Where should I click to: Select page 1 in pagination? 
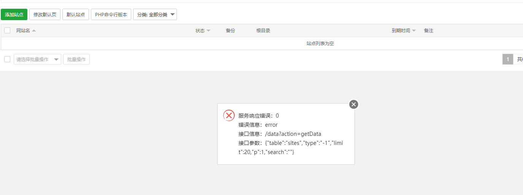pos(508,59)
